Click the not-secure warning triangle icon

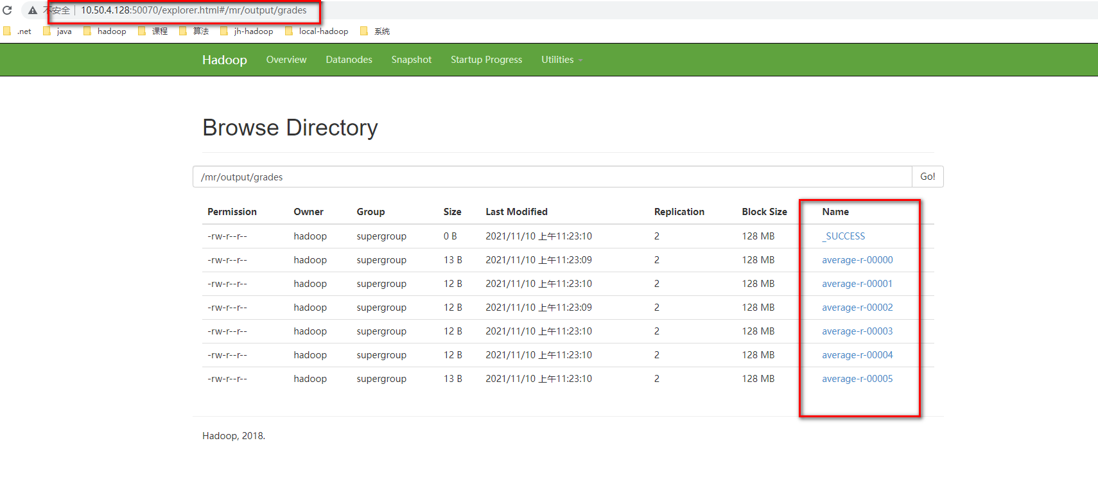pos(33,10)
